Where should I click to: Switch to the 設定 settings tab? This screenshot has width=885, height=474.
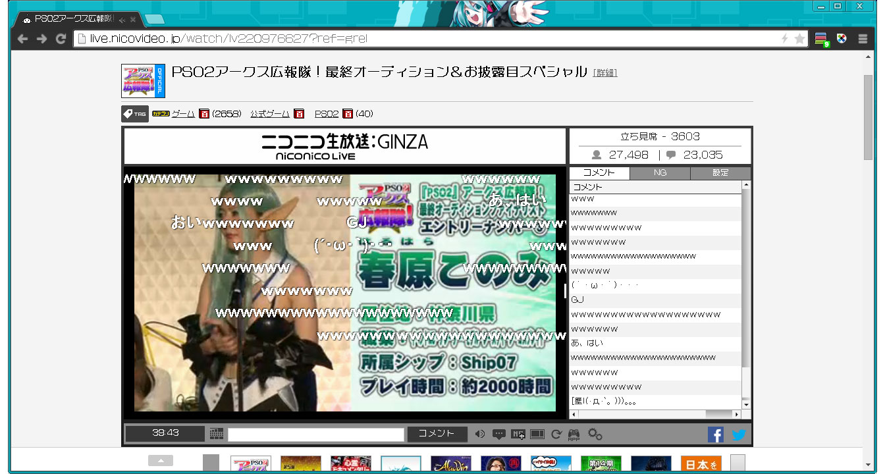point(720,173)
